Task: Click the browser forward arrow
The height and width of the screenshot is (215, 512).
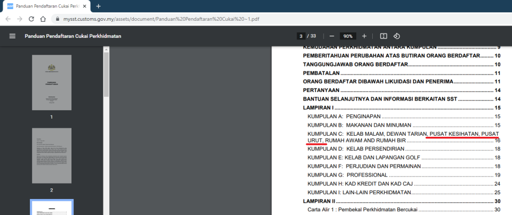Action: coord(20,19)
